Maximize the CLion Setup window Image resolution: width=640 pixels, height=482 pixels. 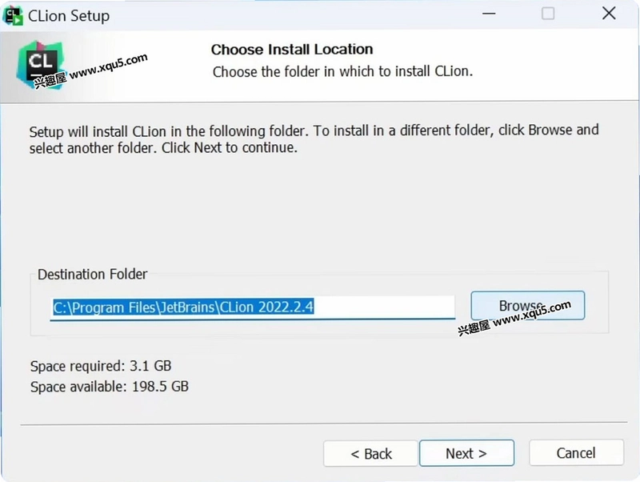[x=548, y=14]
